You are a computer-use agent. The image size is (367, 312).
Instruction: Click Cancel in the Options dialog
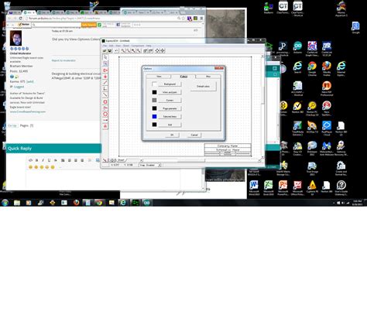coord(194,135)
